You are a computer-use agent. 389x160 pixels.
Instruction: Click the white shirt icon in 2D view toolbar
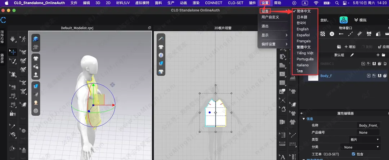coord(161,47)
